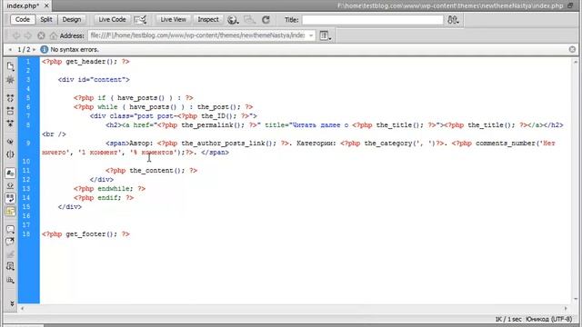Open Check Browser Compatibility icon menu
Image resolution: width=582 pixels, height=327 pixels.
point(140,20)
